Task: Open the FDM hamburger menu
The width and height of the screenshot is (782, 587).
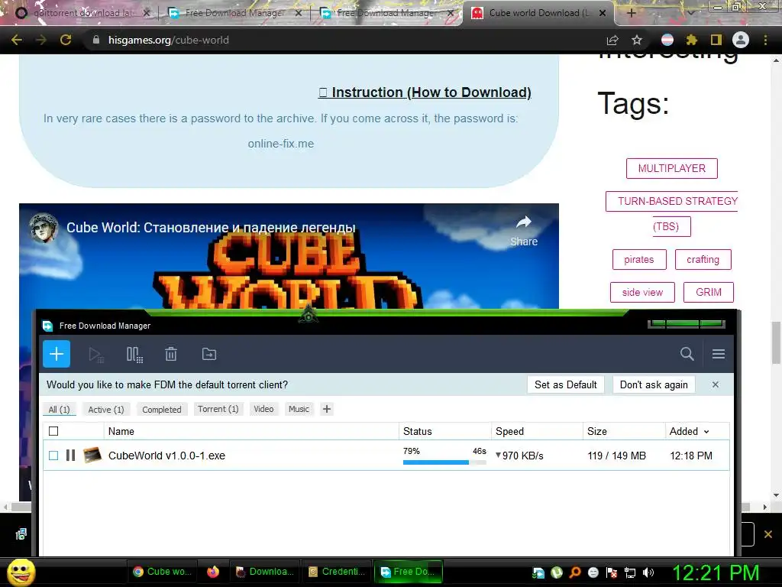Action: tap(719, 354)
